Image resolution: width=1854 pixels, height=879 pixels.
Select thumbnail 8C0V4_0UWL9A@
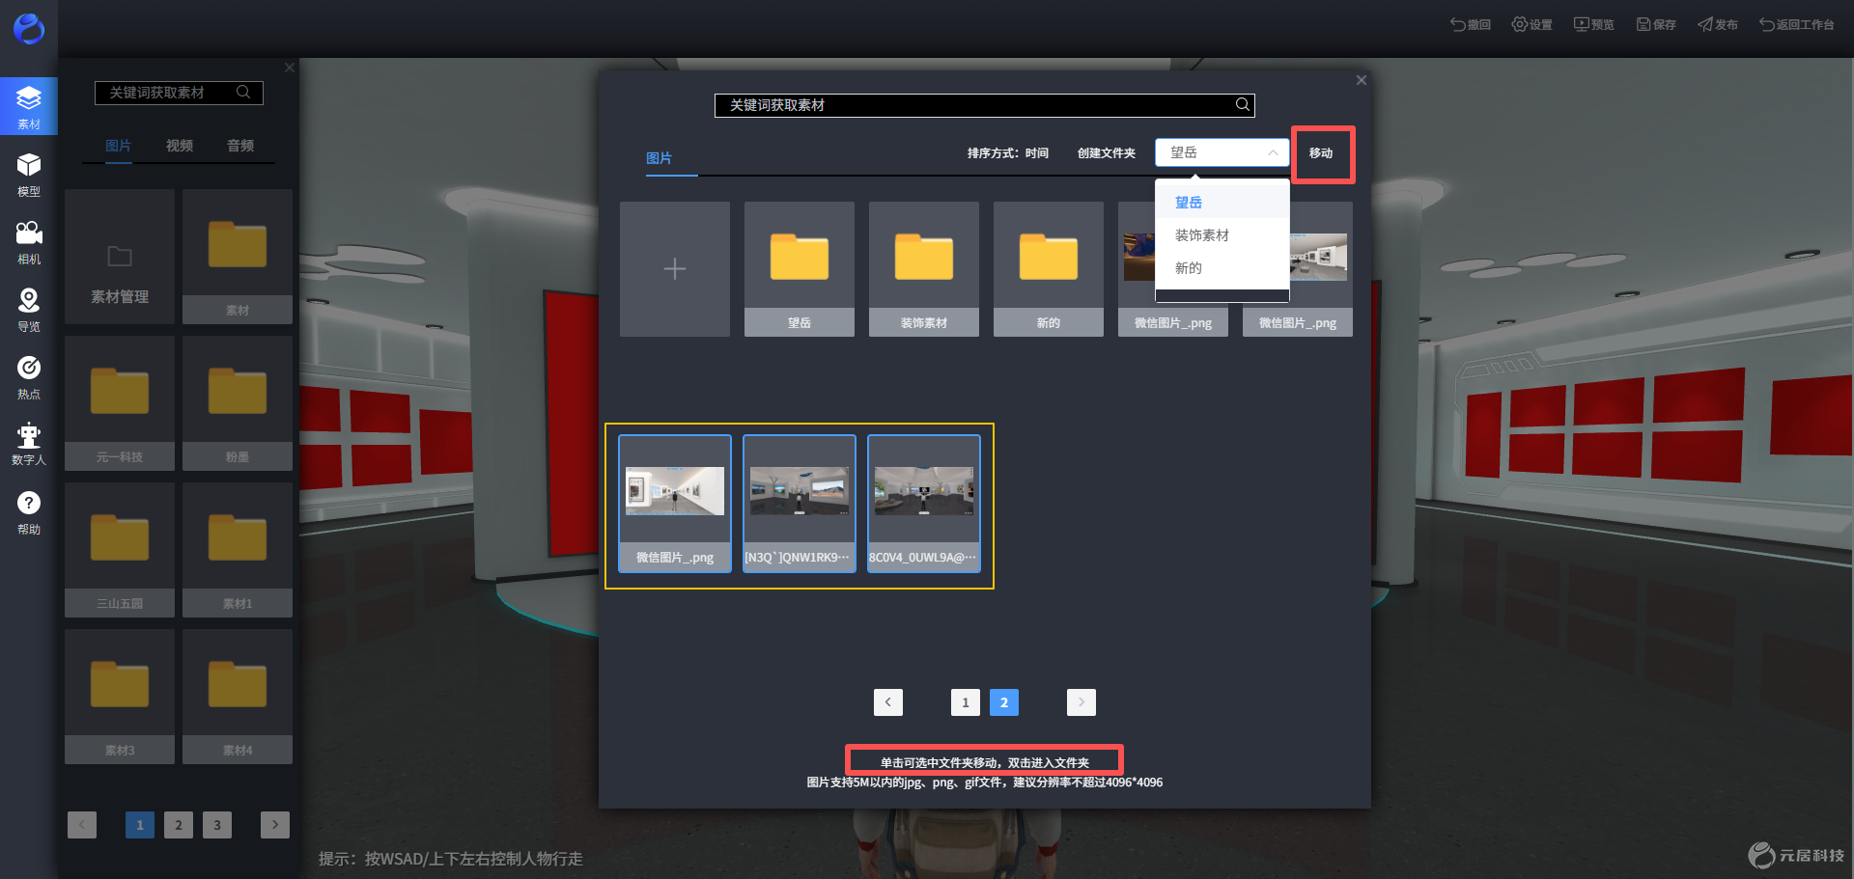[x=924, y=504]
